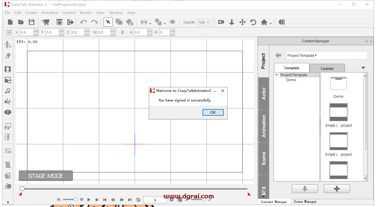Open the Content Manager triangle options dropdown
Screen dimensions: 376x207
(363, 68)
